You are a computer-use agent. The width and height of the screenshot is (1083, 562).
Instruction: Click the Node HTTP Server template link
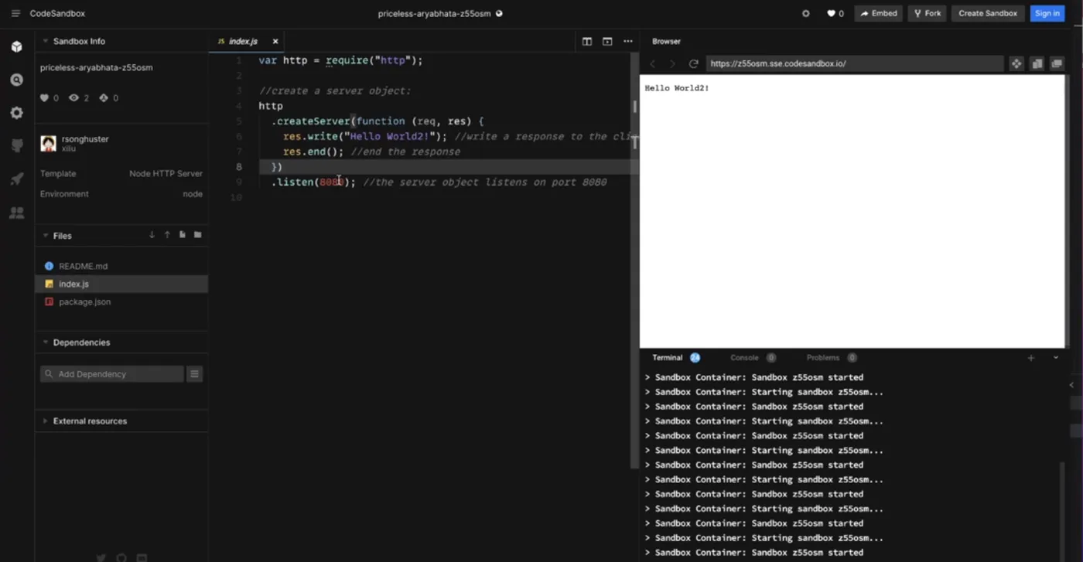(x=166, y=174)
